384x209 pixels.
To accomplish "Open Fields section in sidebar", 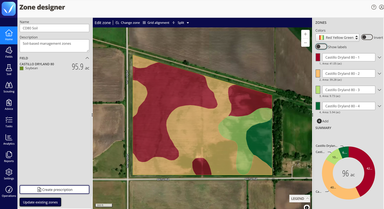I will (9, 52).
